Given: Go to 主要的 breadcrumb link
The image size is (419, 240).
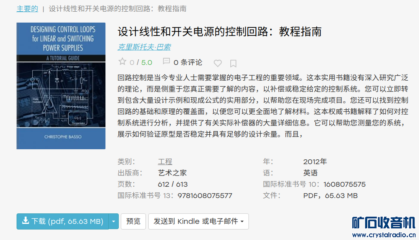Looking at the screenshot, I should [x=27, y=9].
